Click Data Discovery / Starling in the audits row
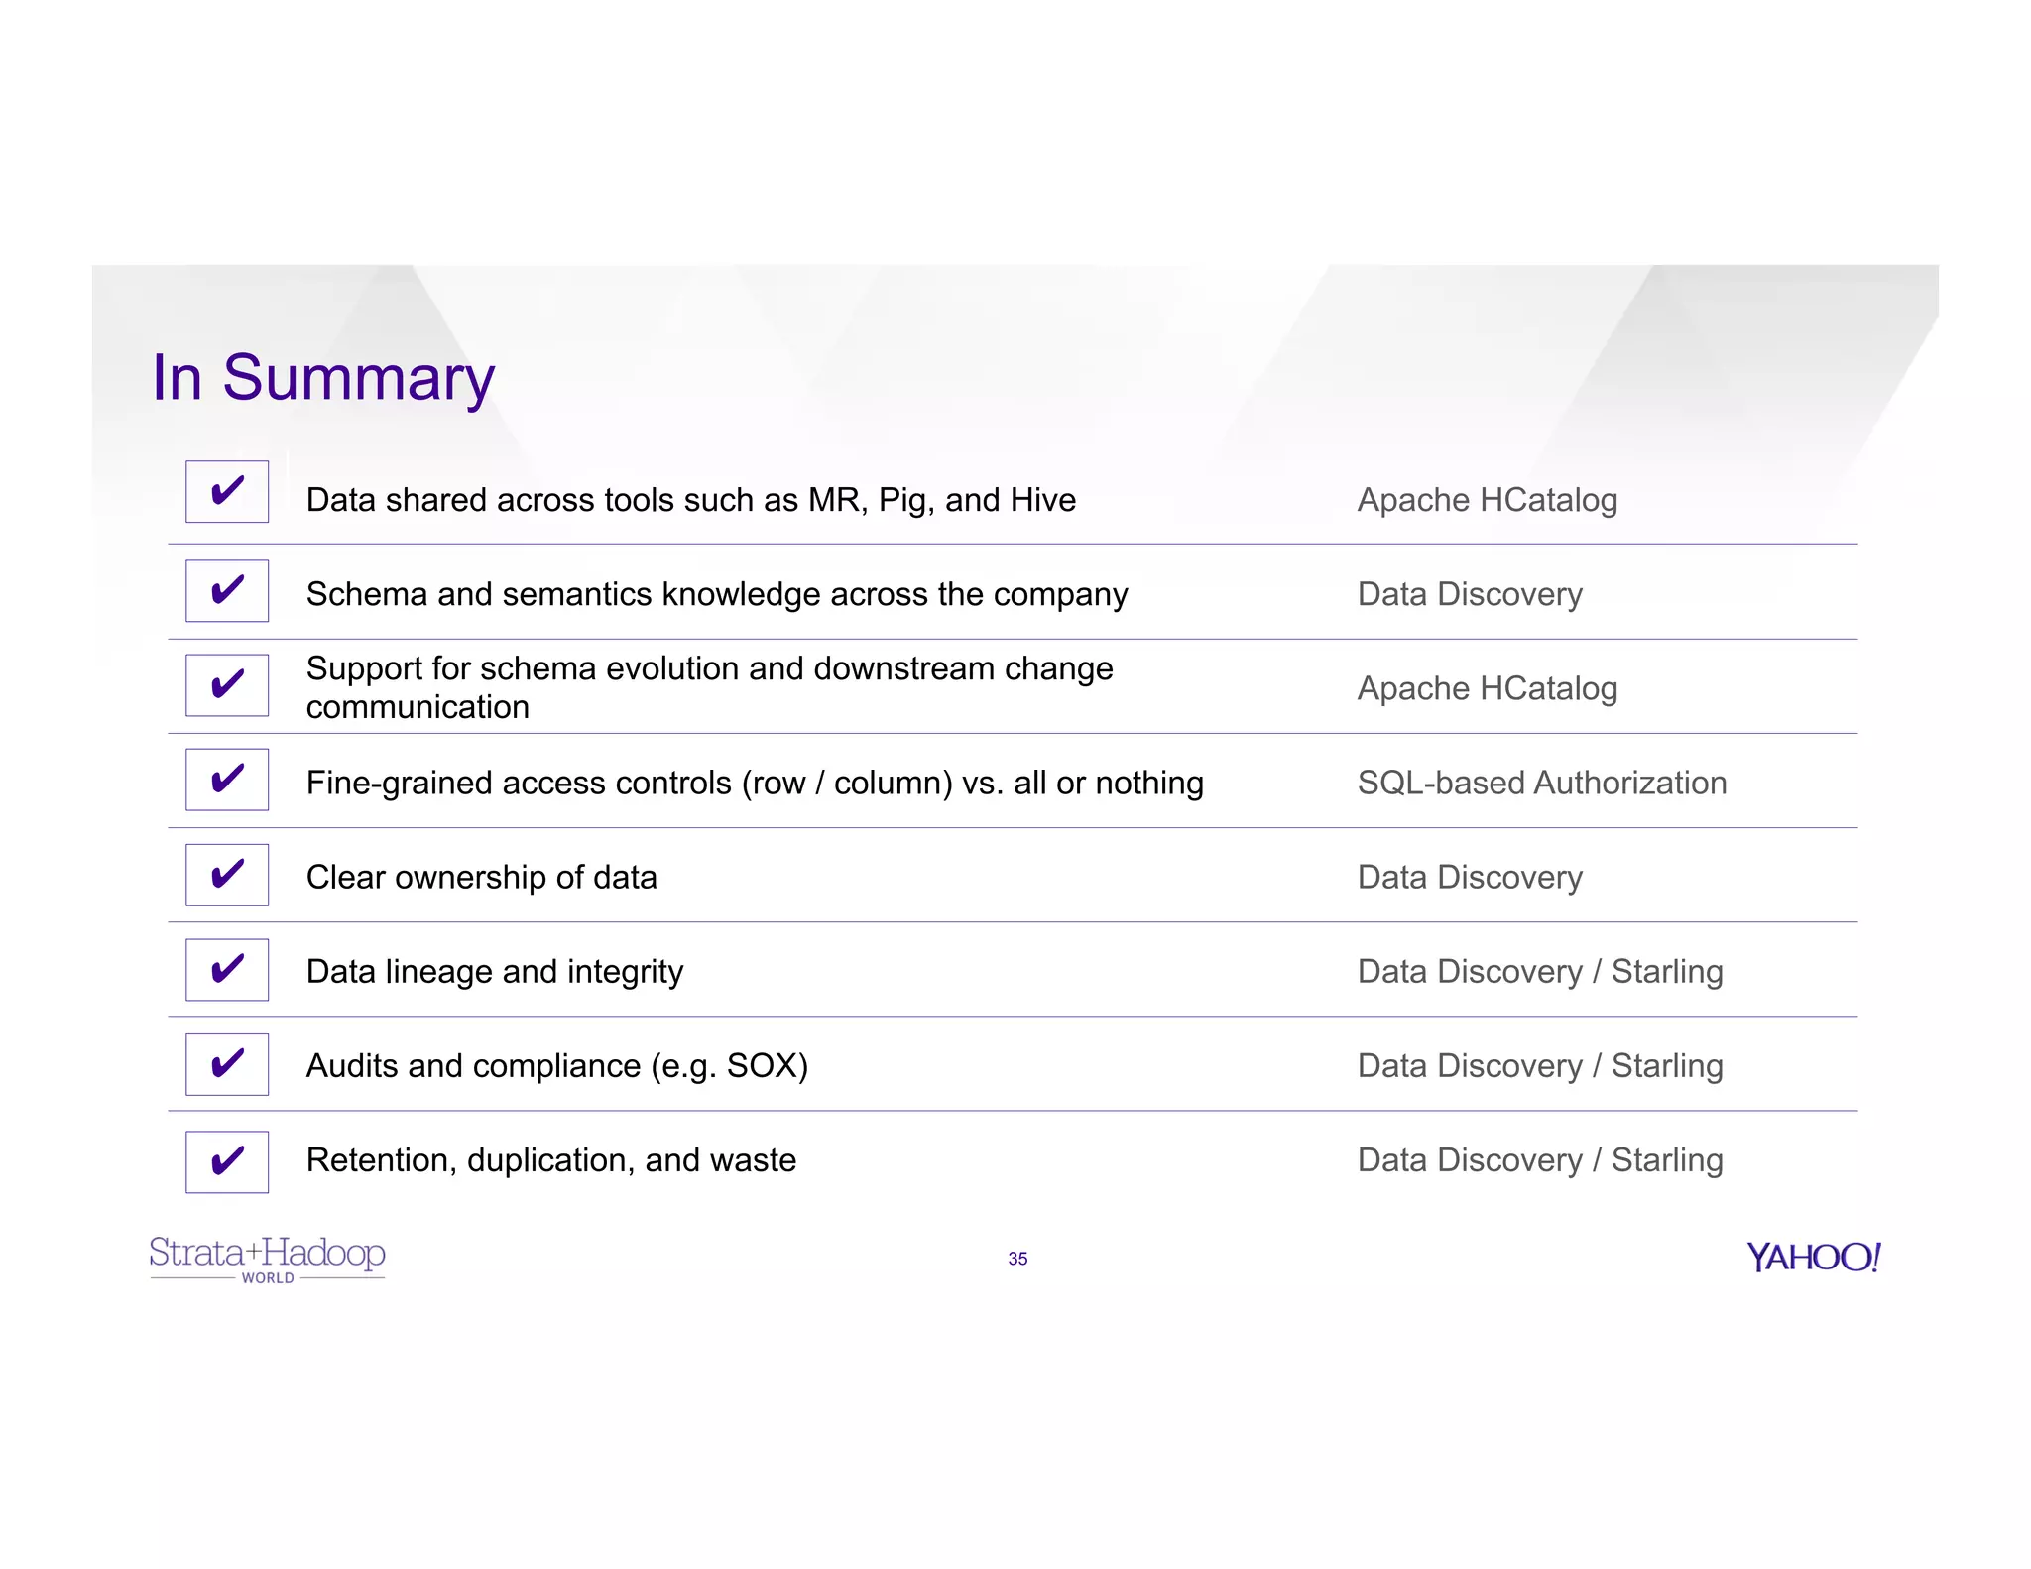The height and width of the screenshot is (1569, 2031). tap(1540, 1066)
